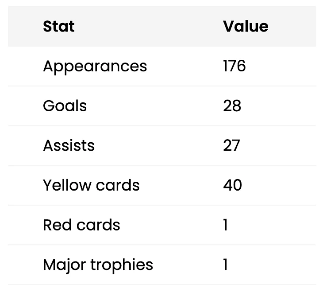The image size is (323, 285).
Task: Click the word Yellow in Yellow cards
Action: click(67, 185)
